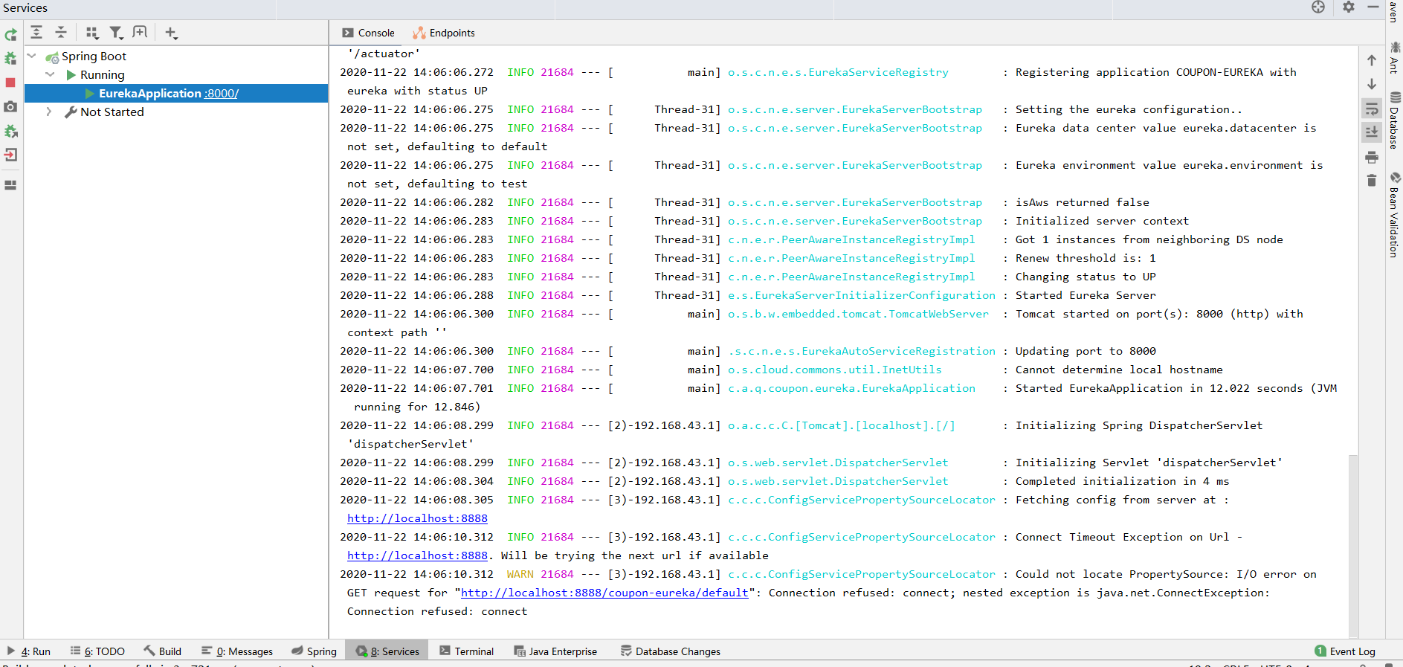Viewport: 1403px width, 667px height.
Task: Select the Not Started tree row
Action: click(x=176, y=112)
